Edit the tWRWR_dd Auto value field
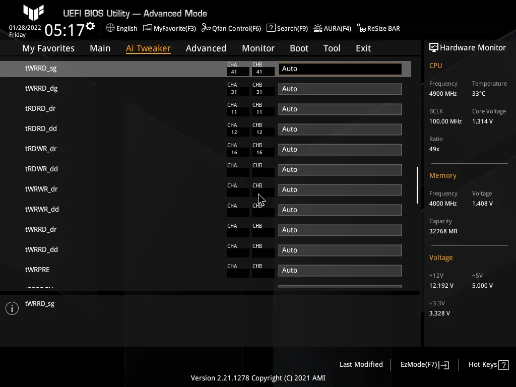516x387 pixels. 340,210
